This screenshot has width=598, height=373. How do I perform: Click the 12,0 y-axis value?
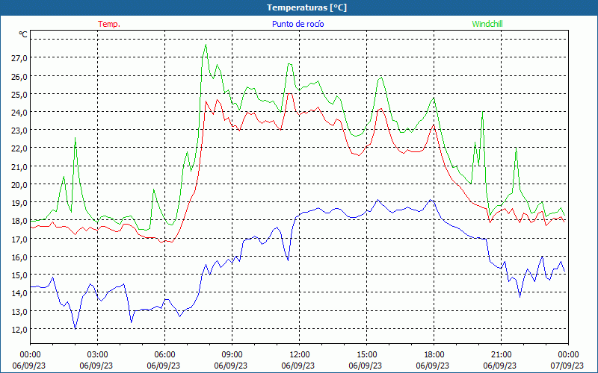click(x=19, y=329)
